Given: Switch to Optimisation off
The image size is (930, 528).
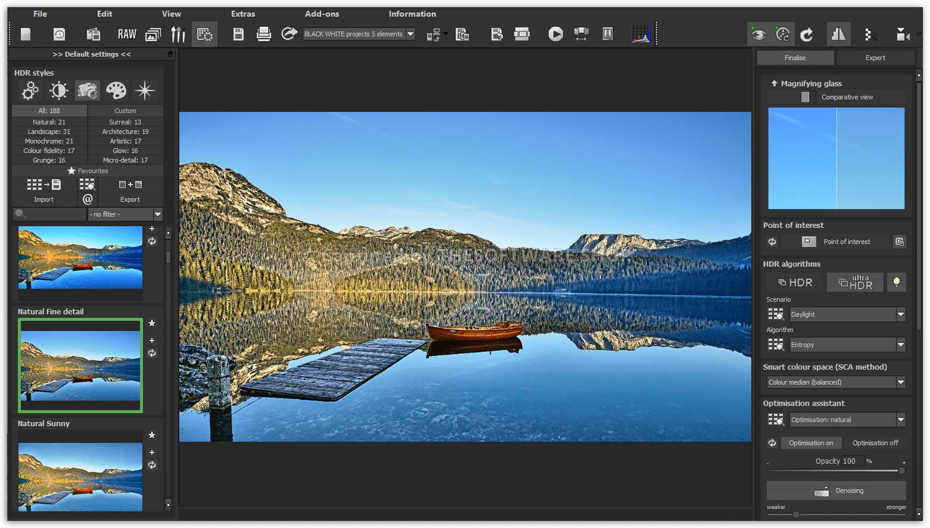Looking at the screenshot, I should [x=875, y=443].
